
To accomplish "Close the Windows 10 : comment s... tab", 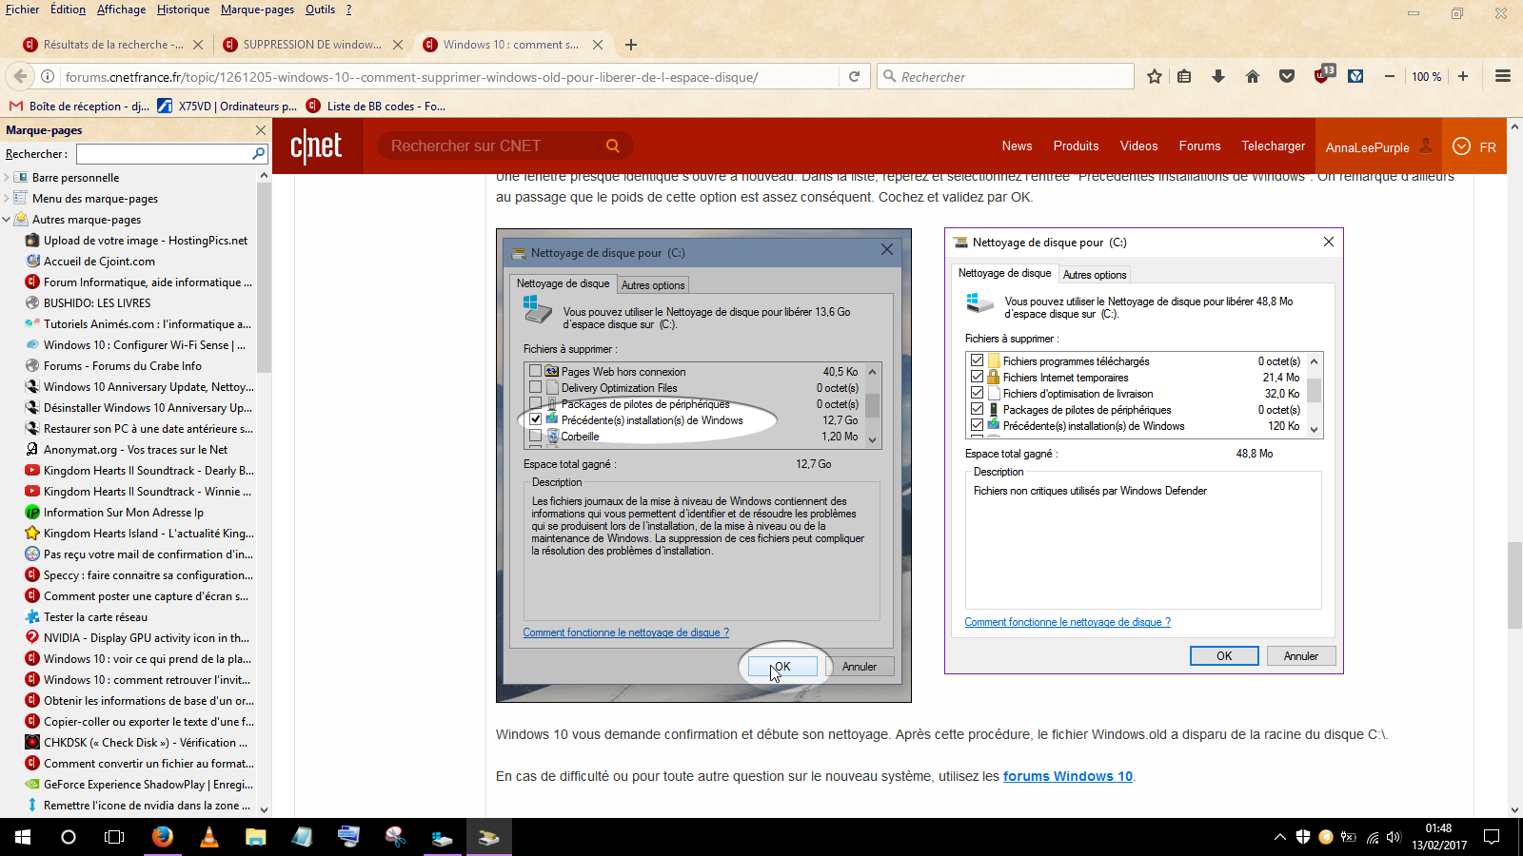I will [598, 45].
